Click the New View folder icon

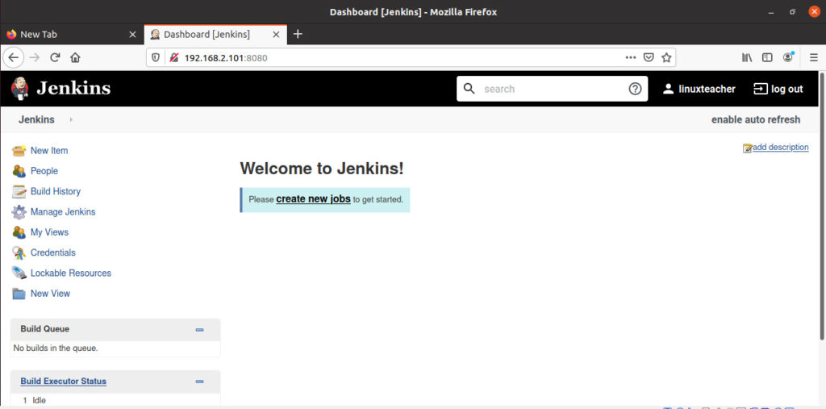(19, 294)
